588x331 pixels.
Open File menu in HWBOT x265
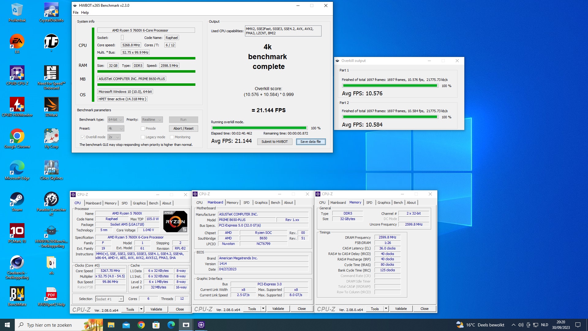[76, 13]
